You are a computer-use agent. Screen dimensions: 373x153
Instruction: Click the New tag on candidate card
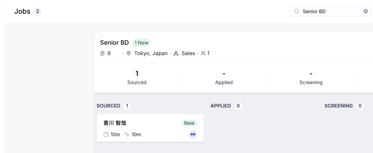(189, 123)
